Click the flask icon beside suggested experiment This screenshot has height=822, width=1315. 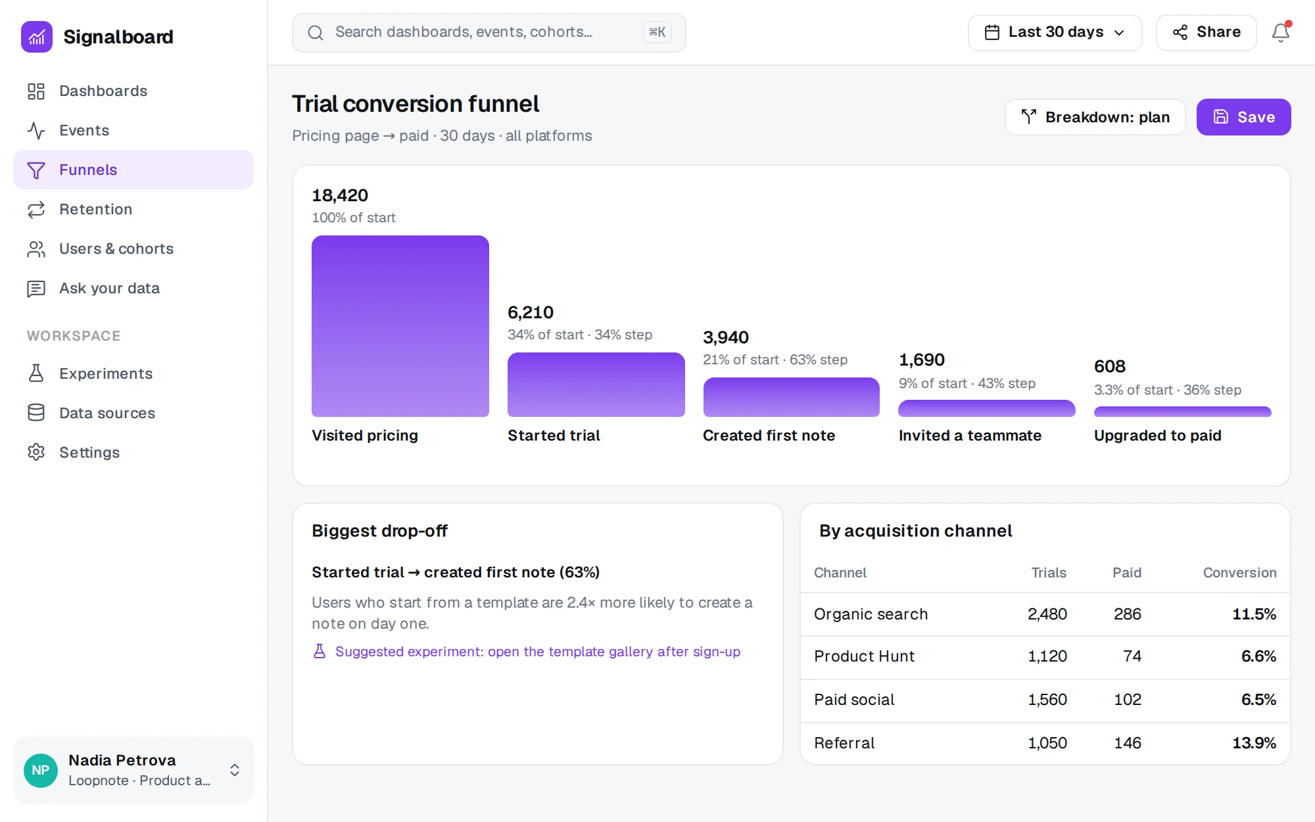[x=320, y=652]
